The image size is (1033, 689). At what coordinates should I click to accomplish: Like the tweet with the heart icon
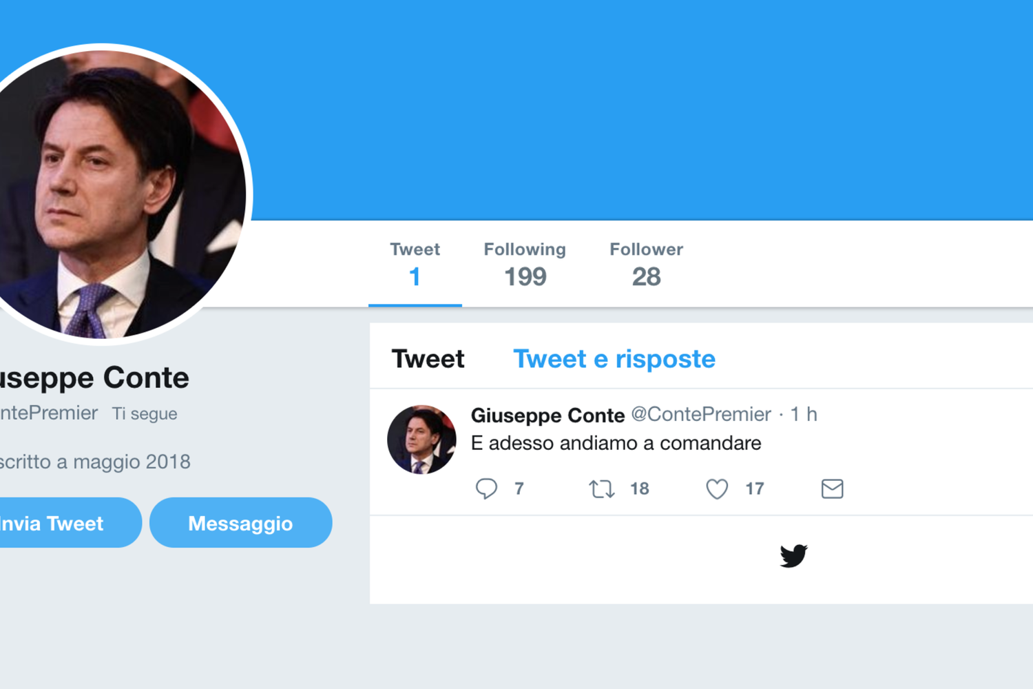pyautogui.click(x=717, y=489)
